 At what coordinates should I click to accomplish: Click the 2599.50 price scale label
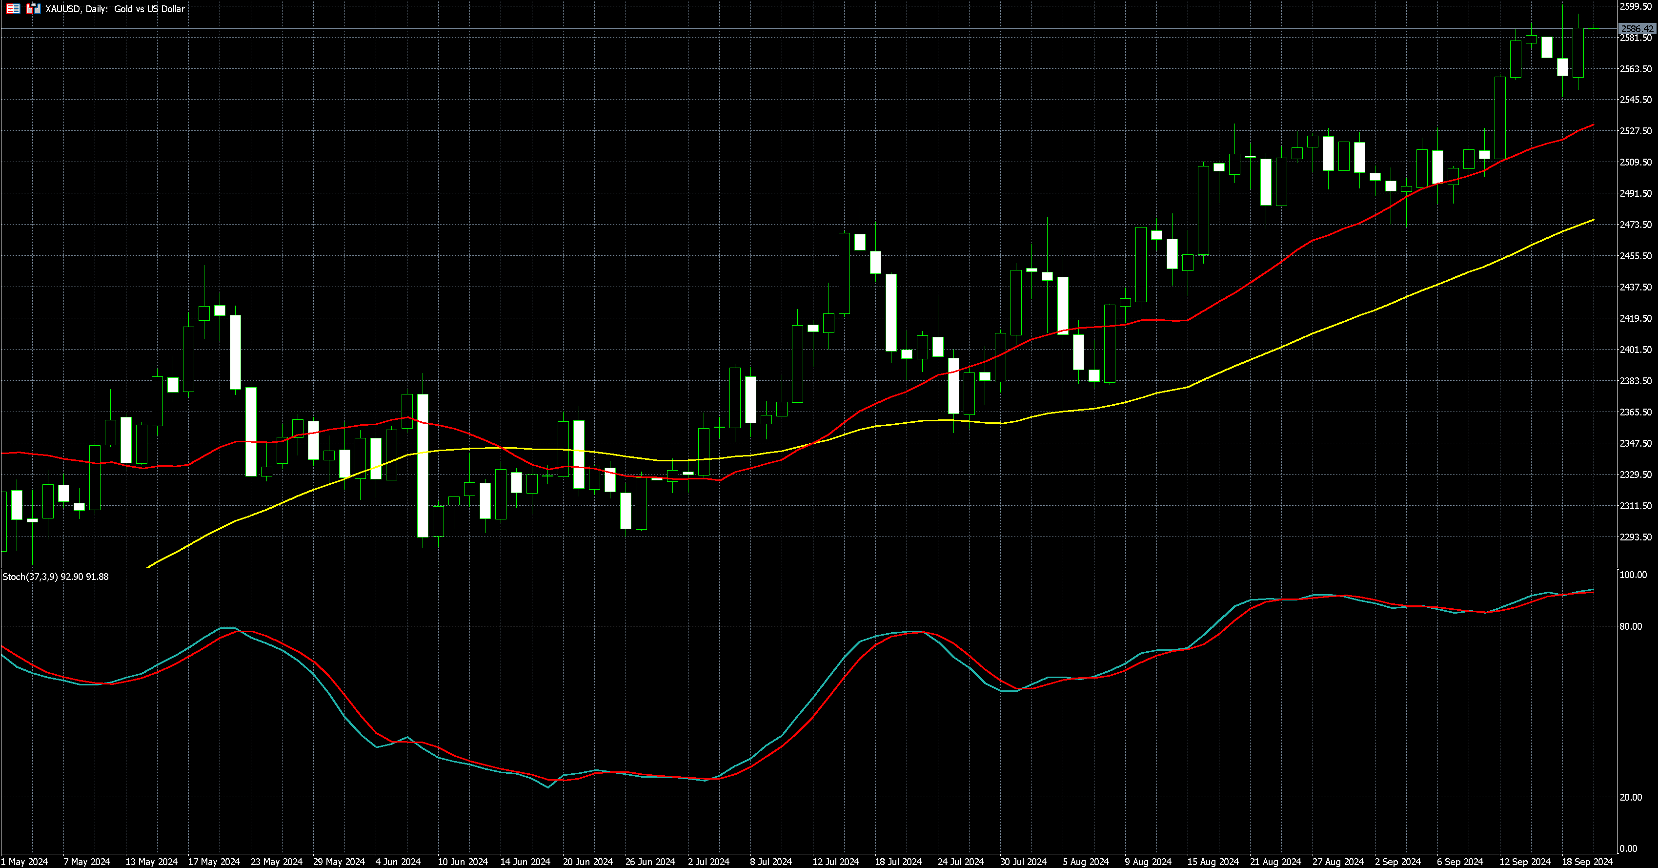[x=1636, y=6]
